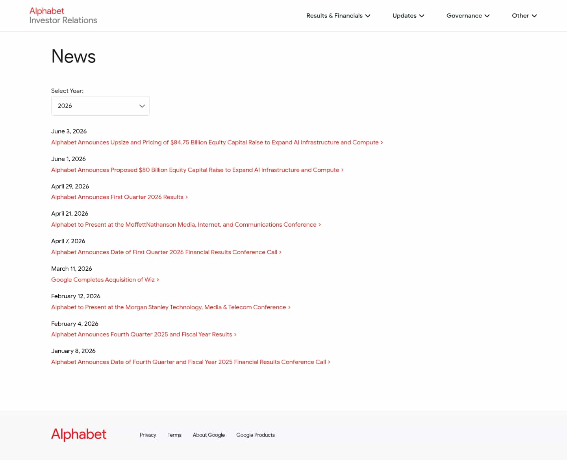Click the January 8, 2026 date text
The width and height of the screenshot is (567, 460).
pos(73,351)
